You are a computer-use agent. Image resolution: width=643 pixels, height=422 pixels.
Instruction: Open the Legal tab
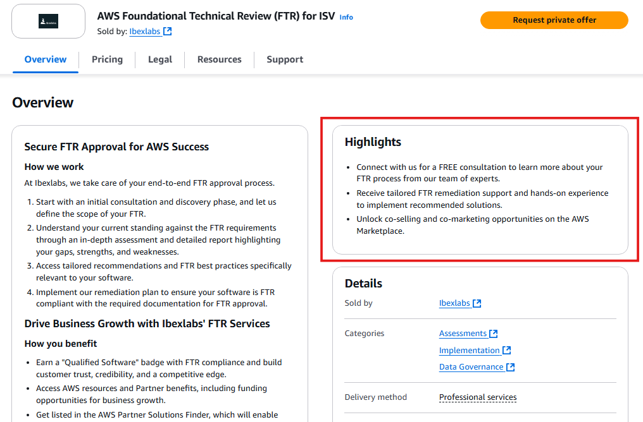pos(160,59)
